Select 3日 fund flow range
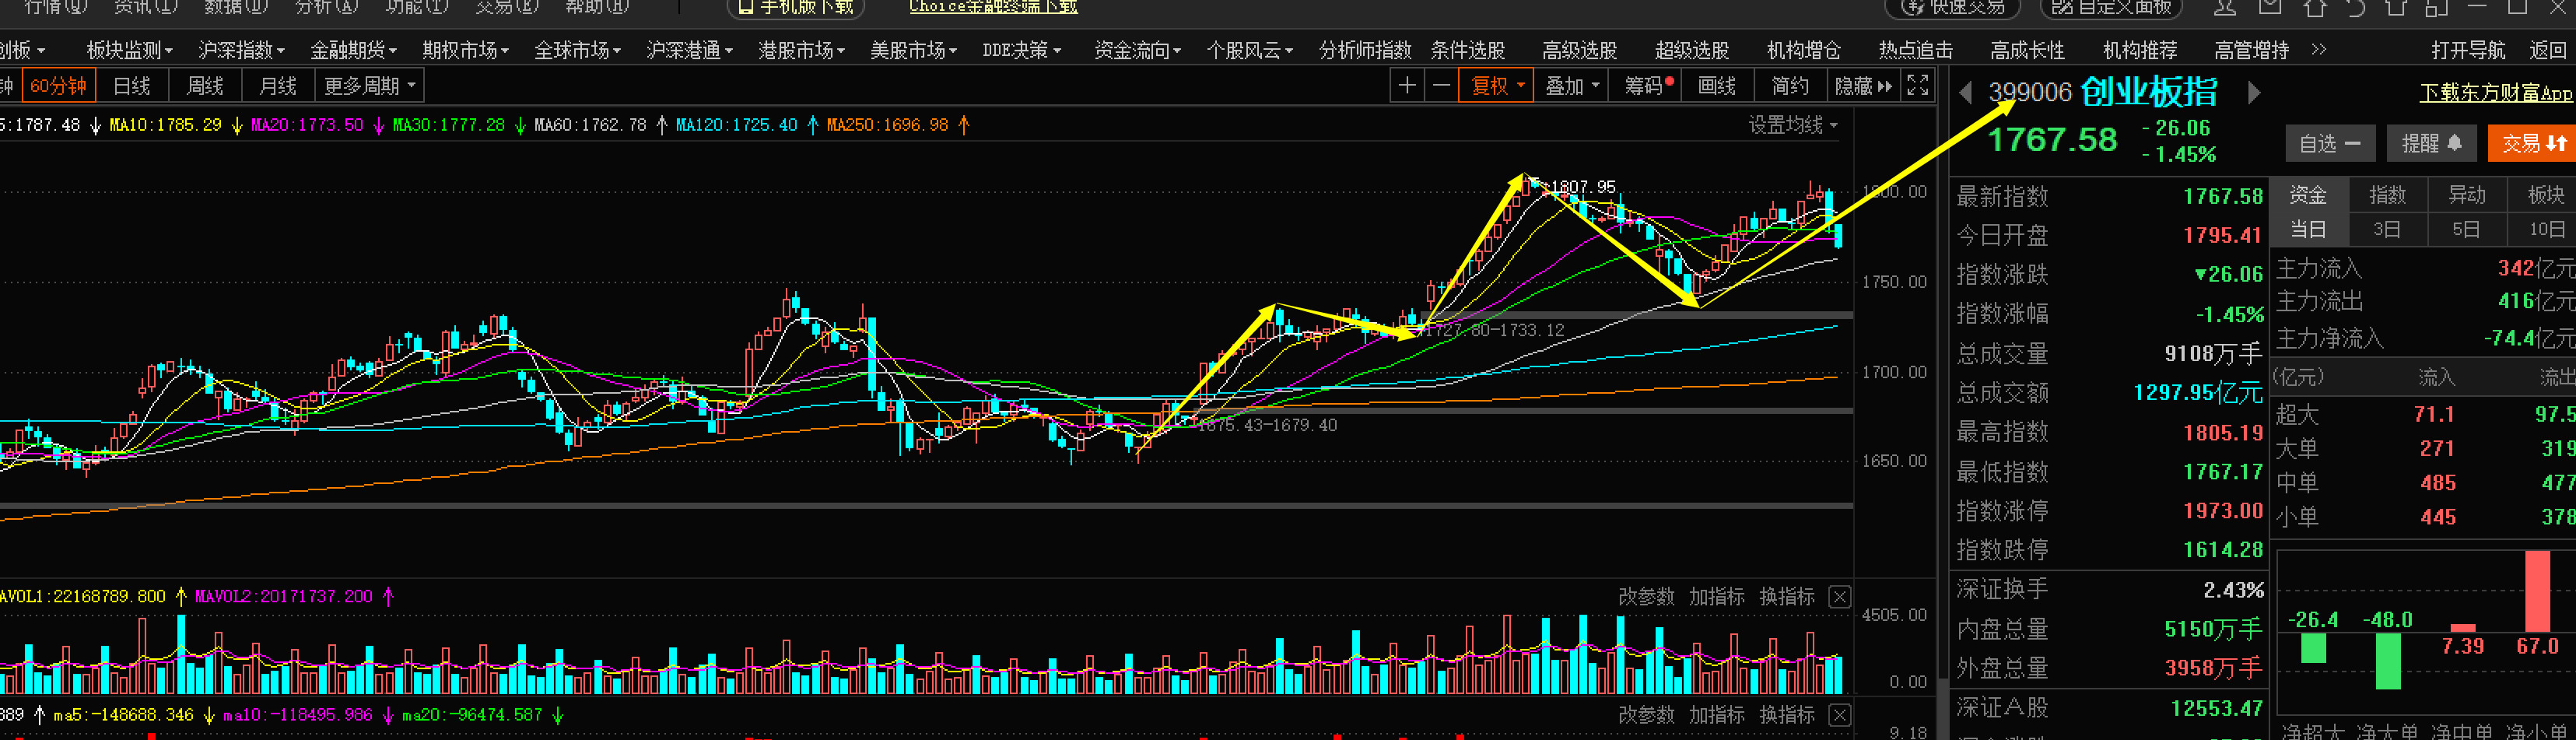Screen dimensions: 2576x740 [x=2387, y=229]
